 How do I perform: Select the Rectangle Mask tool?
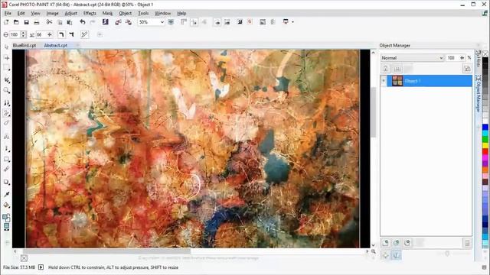(x=7, y=68)
